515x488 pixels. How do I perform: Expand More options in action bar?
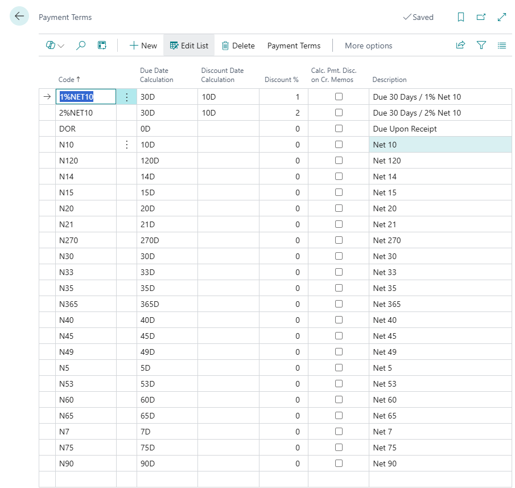click(x=368, y=46)
